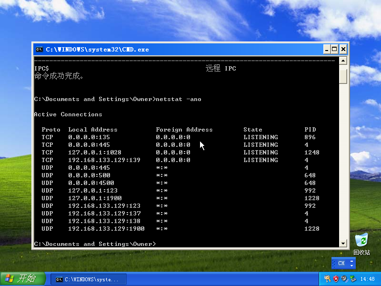Click local address 127.0.0.1:123
381x286 pixels.
pyautogui.click(x=92, y=190)
